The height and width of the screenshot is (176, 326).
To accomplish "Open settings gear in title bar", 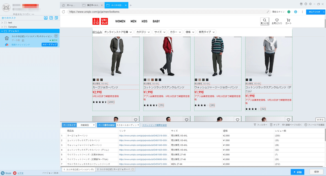I will 310,4.
